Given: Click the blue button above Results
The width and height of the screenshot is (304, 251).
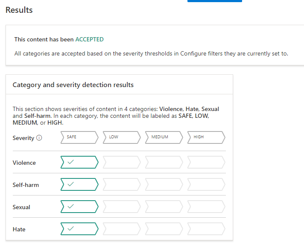Looking at the screenshot, I should tap(215, 1).
